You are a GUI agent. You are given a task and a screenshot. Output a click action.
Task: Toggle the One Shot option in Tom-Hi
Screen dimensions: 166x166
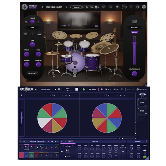68,156
